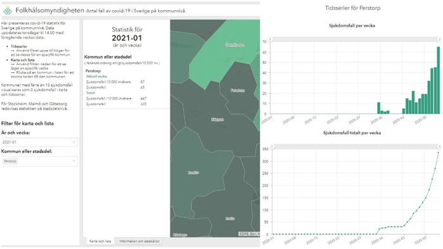Open the Kommun eller stadsdel filter box

[x=39, y=161]
